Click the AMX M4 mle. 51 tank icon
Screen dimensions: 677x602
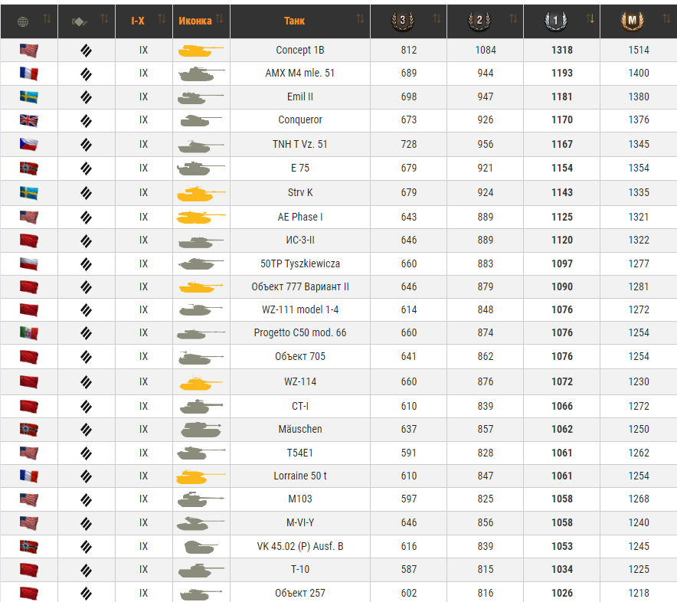point(201,74)
